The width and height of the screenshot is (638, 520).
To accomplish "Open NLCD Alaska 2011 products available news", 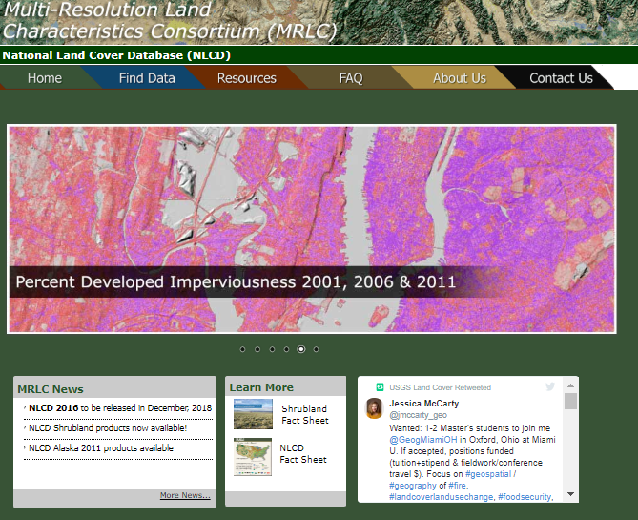I will pos(101,447).
